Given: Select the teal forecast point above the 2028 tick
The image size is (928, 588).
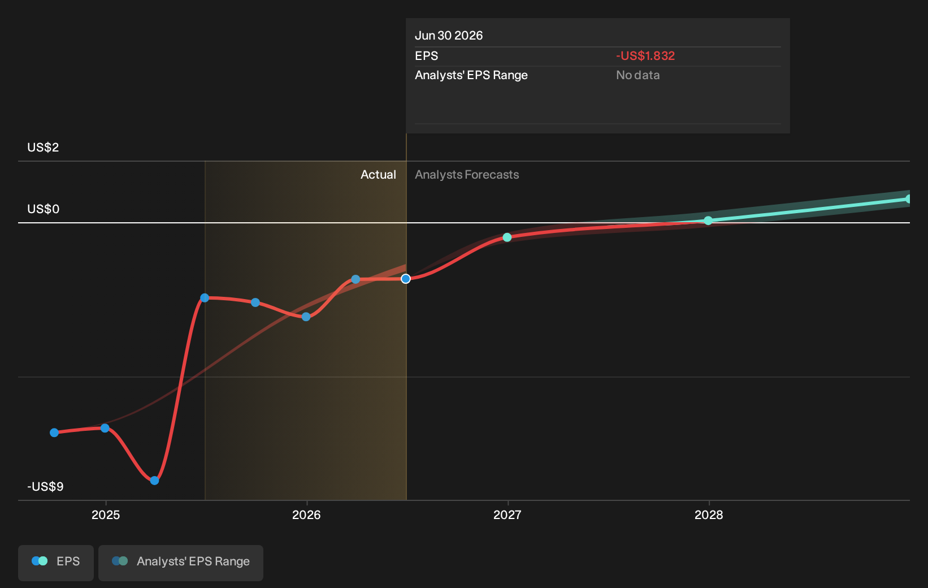Looking at the screenshot, I should 708,220.
